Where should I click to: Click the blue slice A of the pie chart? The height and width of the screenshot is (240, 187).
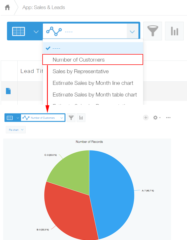(114, 186)
